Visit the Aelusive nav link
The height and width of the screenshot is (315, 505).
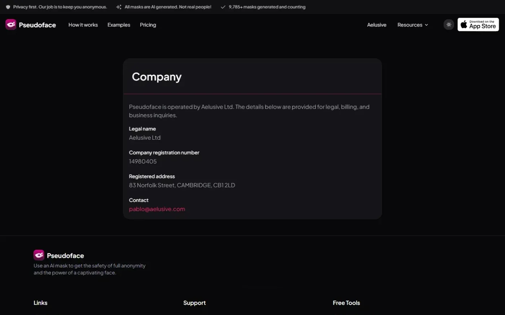377,25
